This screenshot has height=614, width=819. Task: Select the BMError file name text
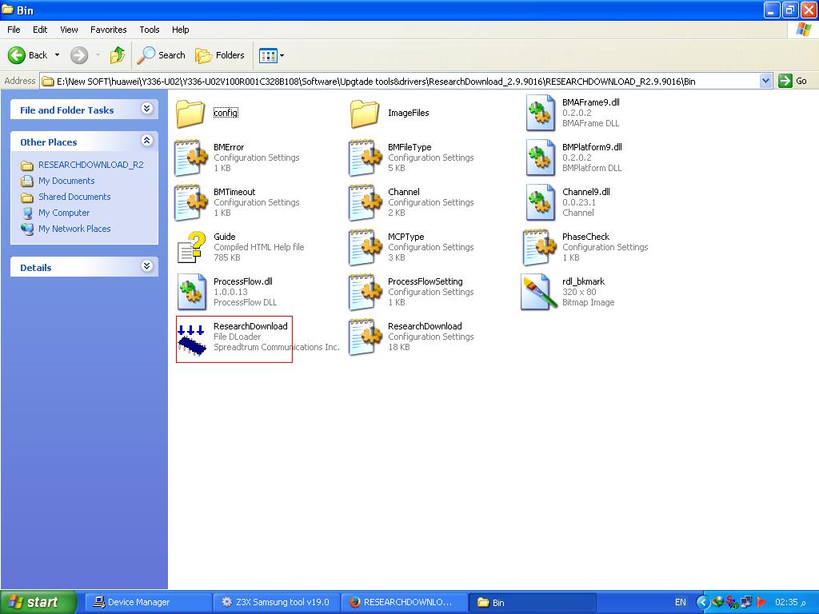(x=229, y=147)
